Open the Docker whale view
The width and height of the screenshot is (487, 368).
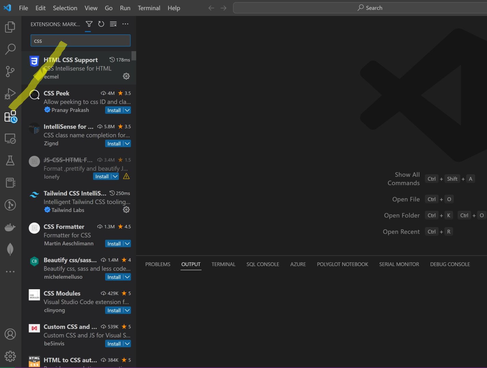click(10, 227)
